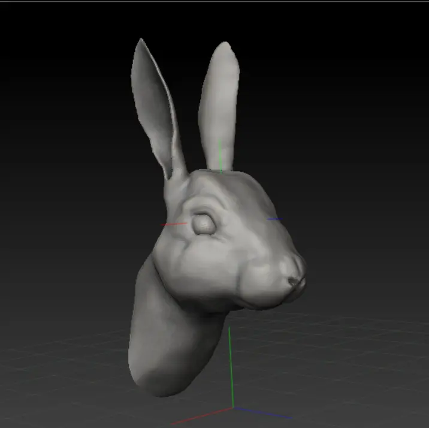This screenshot has height=428, width=429.
Task: Click the tall green Y axis line on floor
Action: point(231,367)
